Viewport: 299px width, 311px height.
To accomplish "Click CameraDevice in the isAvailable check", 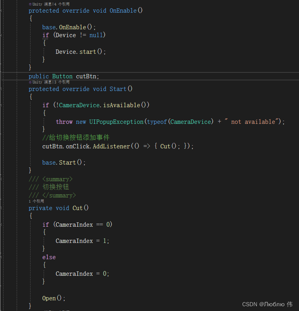I will pyautogui.click(x=79, y=105).
